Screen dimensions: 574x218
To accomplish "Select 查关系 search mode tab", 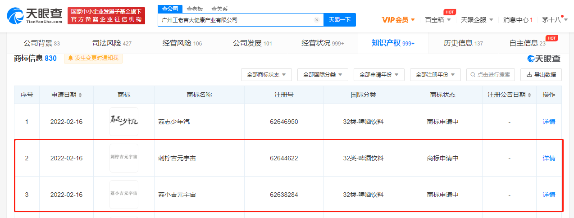I will (219, 9).
